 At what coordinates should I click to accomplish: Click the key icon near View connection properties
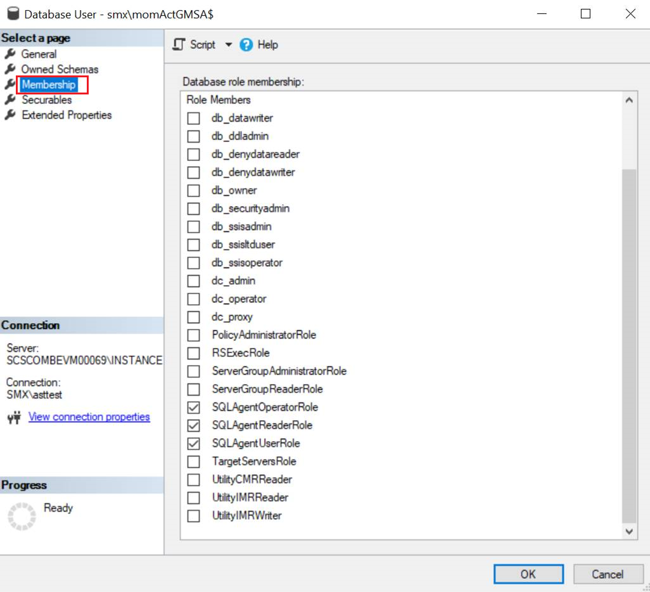(x=13, y=418)
